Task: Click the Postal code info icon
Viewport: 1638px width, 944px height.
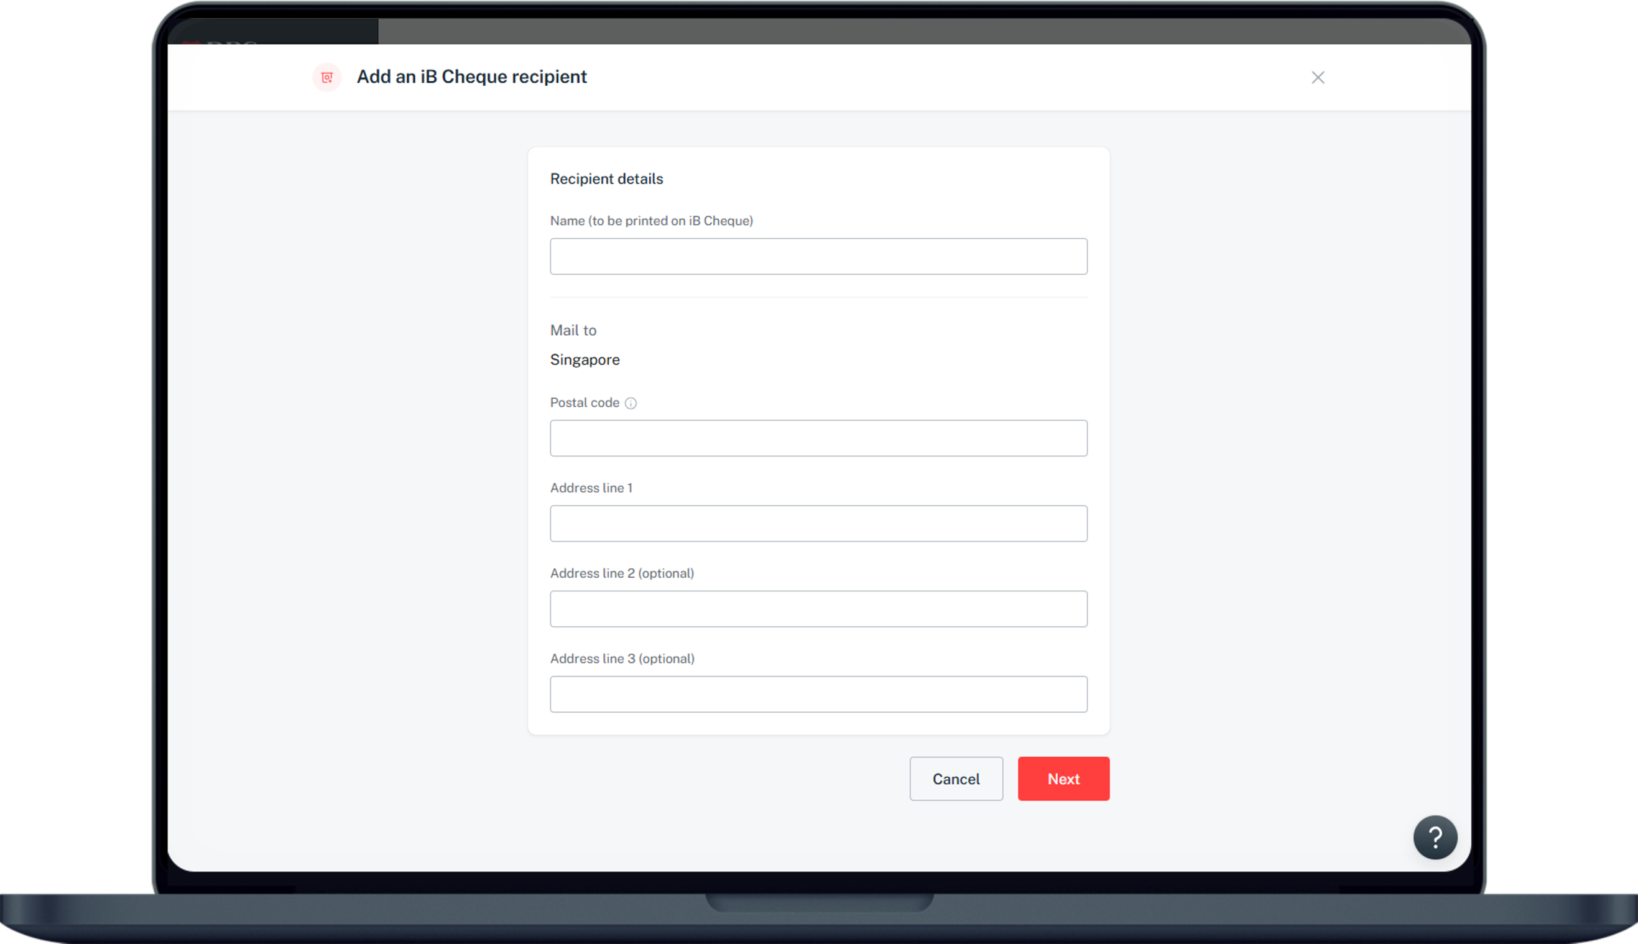Action: (x=631, y=403)
